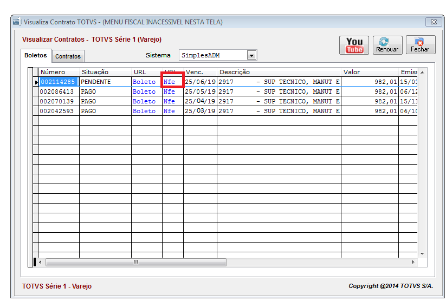Open Boleto link for 002114285
Image resolution: width=446 pixels, height=301 pixels.
point(144,82)
